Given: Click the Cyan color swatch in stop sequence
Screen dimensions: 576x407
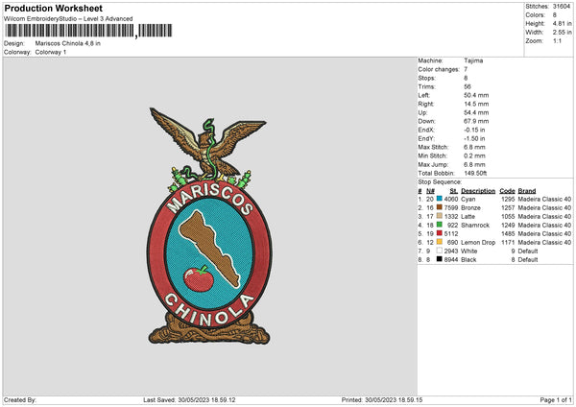Looking at the screenshot, I should click(x=439, y=199).
